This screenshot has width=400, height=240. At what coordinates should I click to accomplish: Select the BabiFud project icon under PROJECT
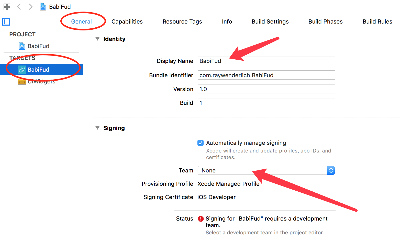click(22, 46)
